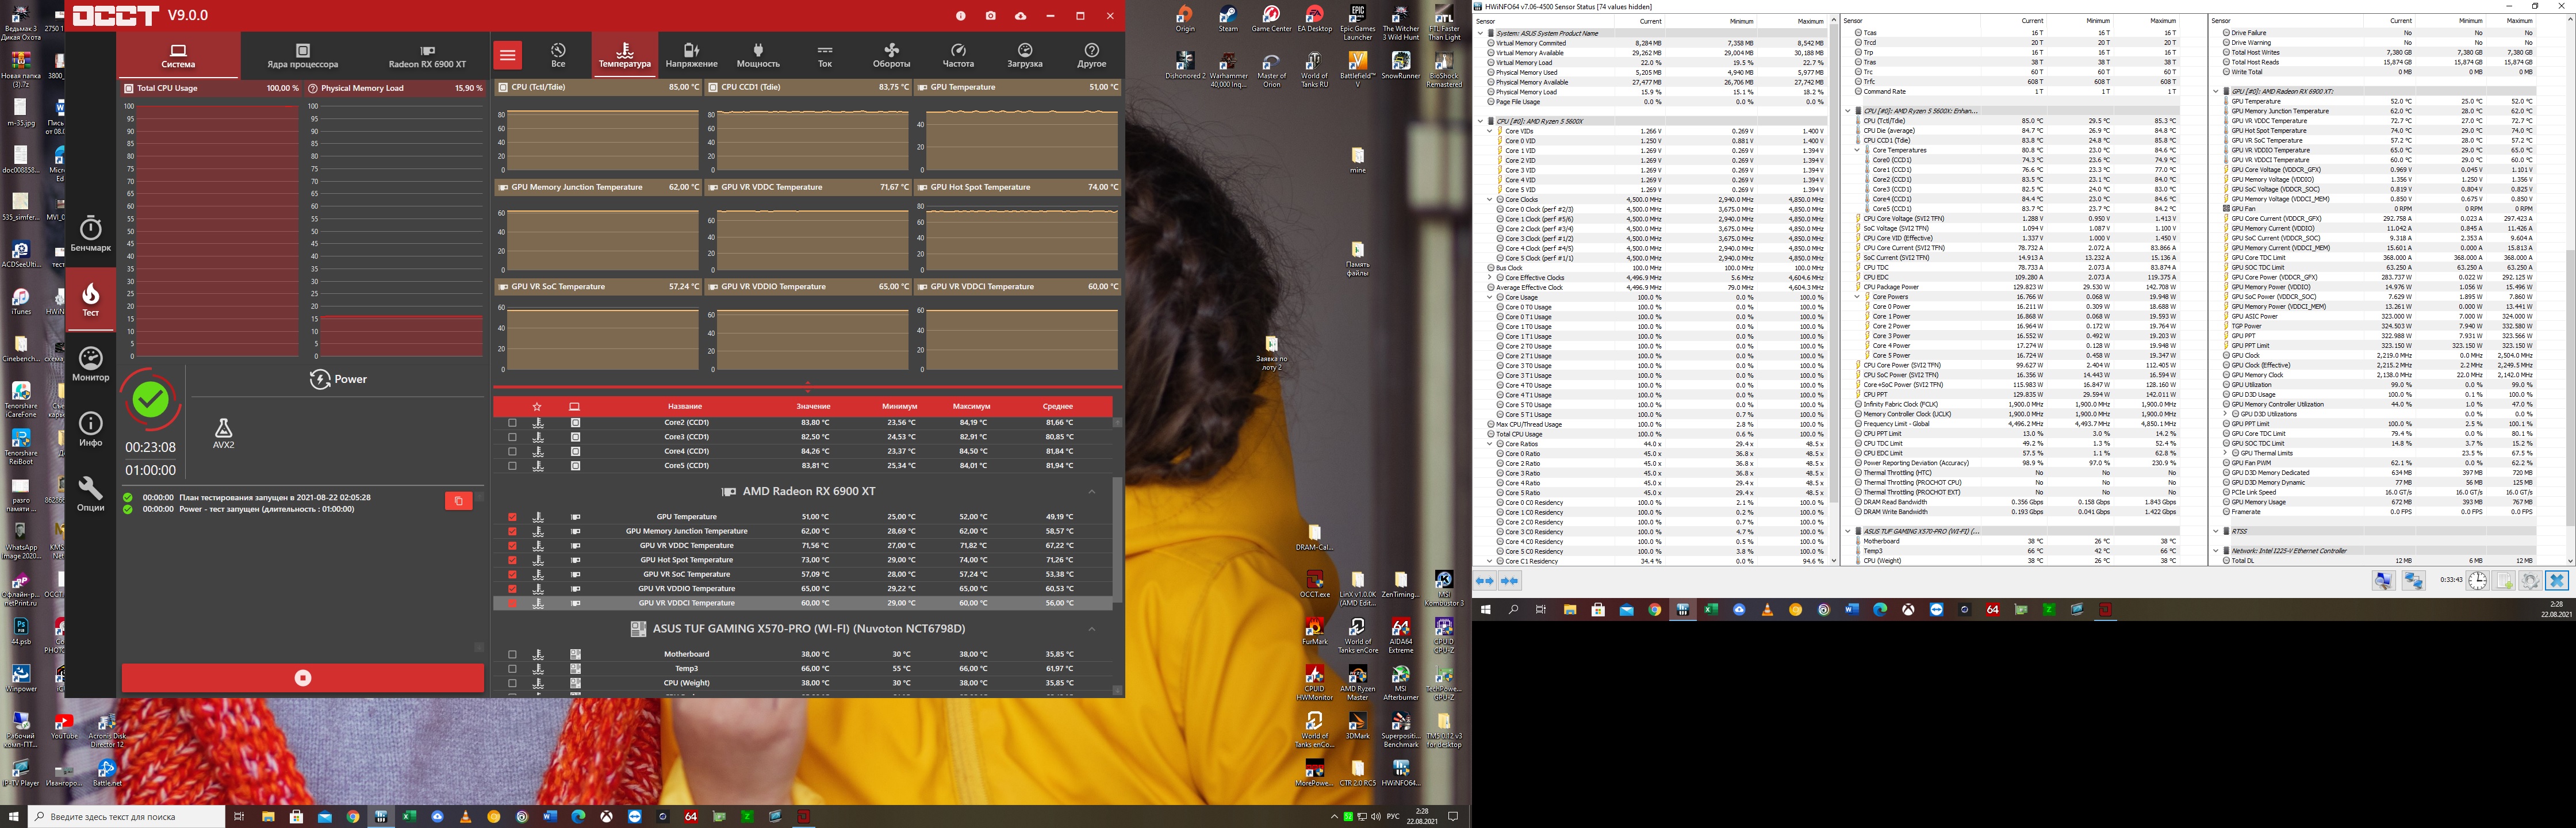Collapse Core VIDs tree in HWiNFO
The width and height of the screenshot is (2576, 828).
coord(1489,131)
